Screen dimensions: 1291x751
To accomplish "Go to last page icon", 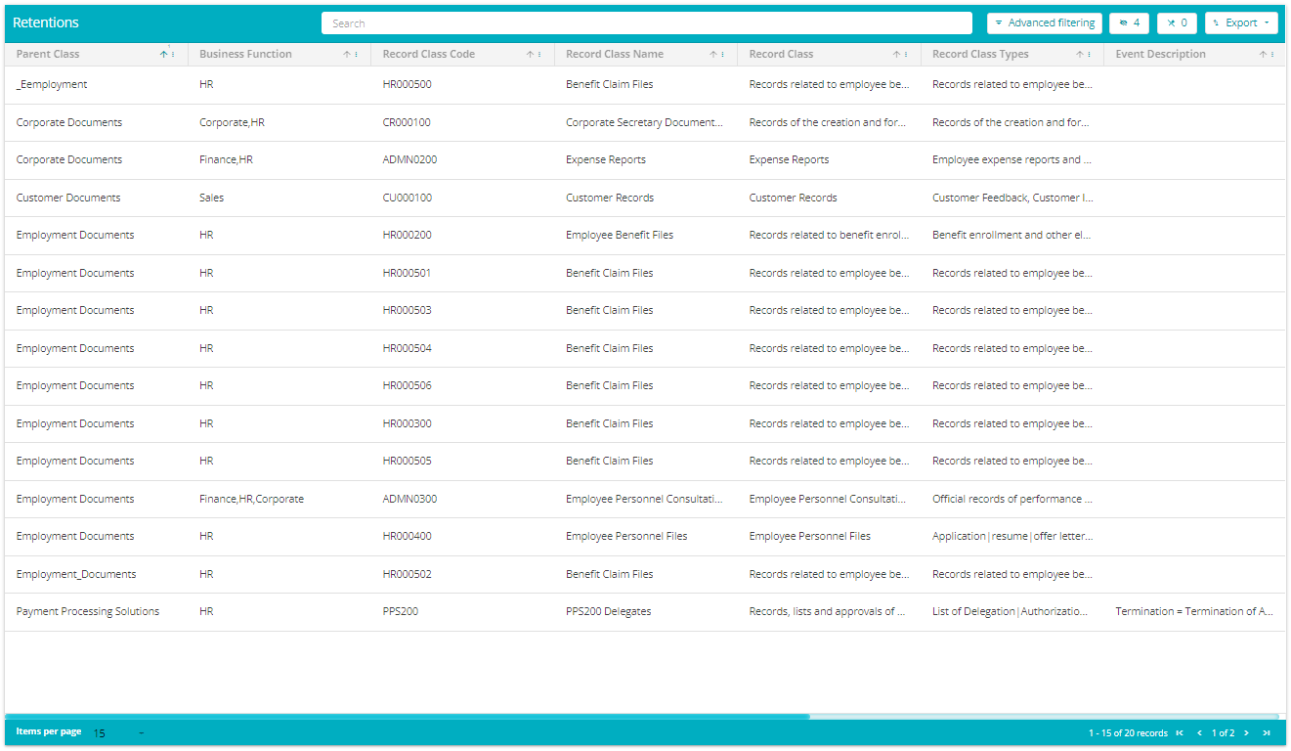I will click(x=1267, y=733).
